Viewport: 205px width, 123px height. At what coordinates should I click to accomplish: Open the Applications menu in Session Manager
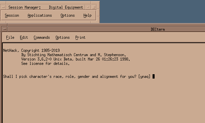click(40, 15)
